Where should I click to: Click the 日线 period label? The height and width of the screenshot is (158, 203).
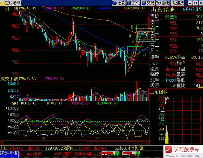[12, 9]
